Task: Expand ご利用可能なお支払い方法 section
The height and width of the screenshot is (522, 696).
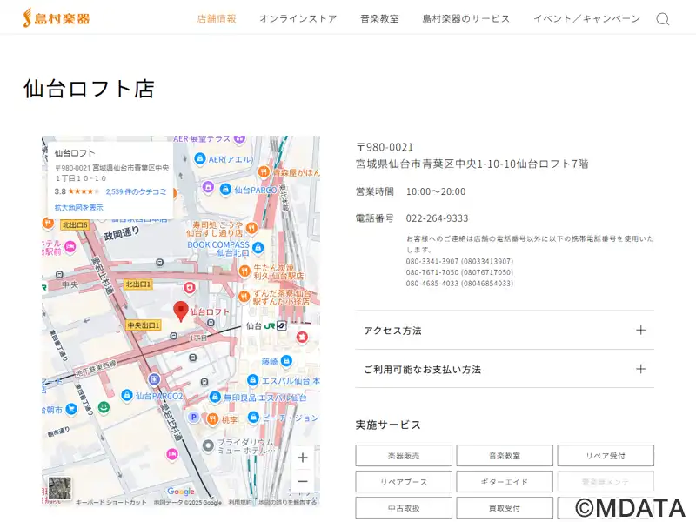Action: coord(505,369)
